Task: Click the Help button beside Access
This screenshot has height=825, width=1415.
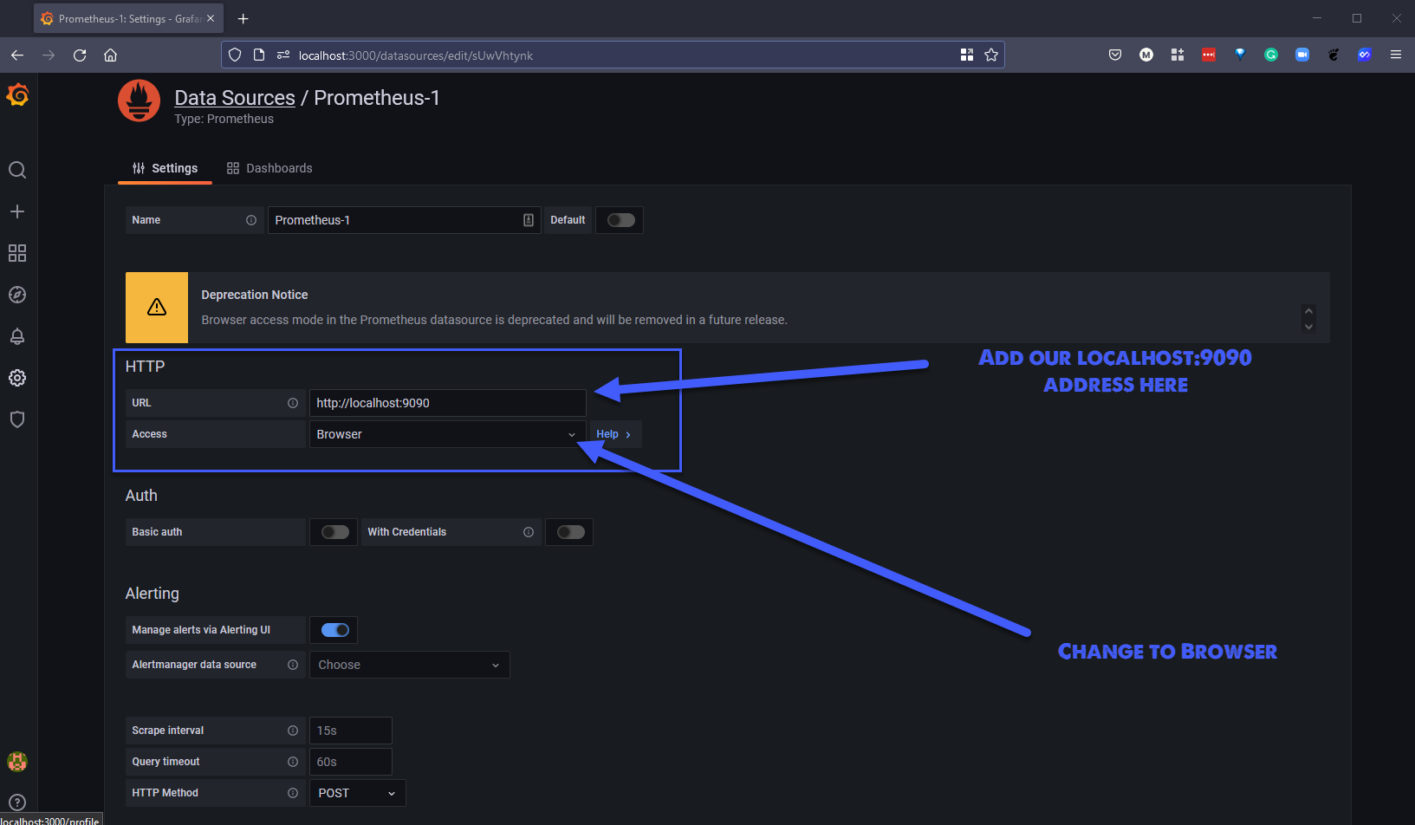Action: (613, 434)
